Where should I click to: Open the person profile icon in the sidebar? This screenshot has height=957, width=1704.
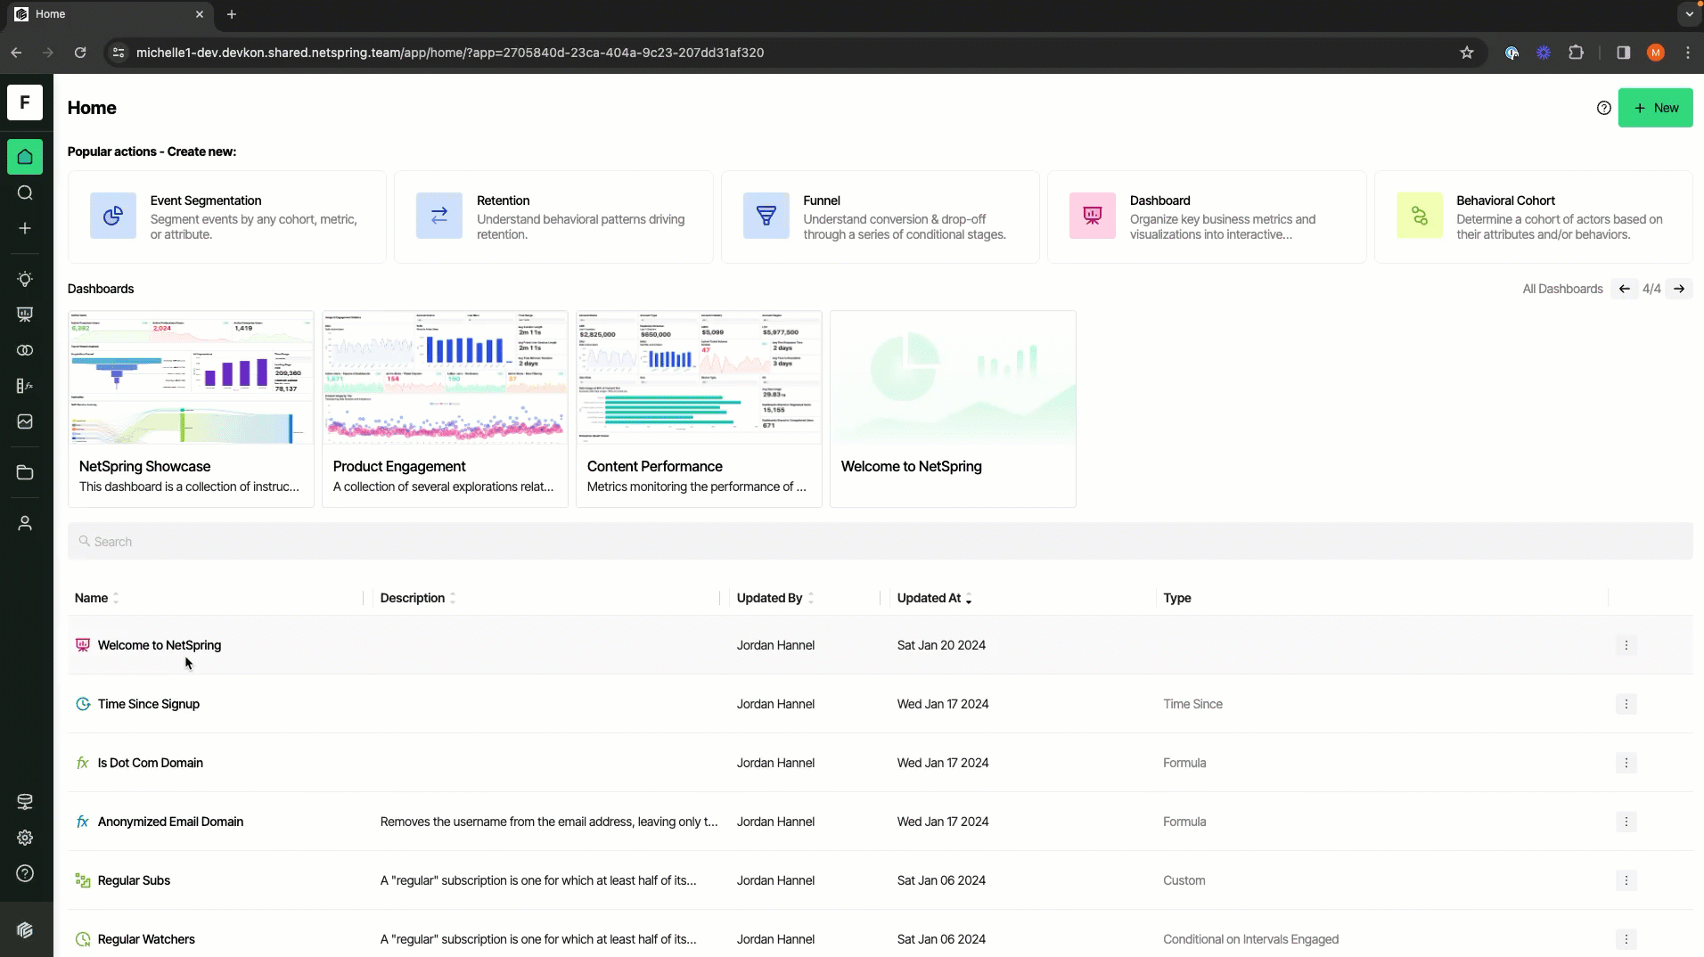coord(25,523)
